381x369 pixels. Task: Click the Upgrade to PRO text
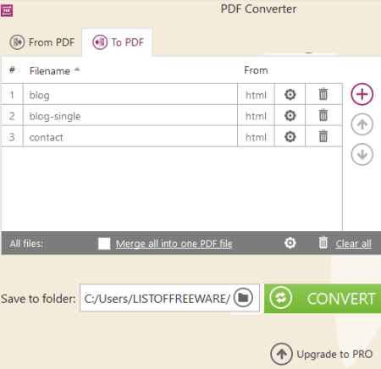[x=334, y=354]
